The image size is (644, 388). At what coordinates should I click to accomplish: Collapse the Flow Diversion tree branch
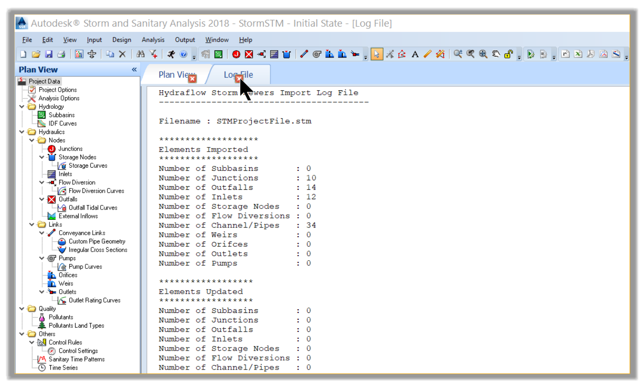click(x=42, y=183)
